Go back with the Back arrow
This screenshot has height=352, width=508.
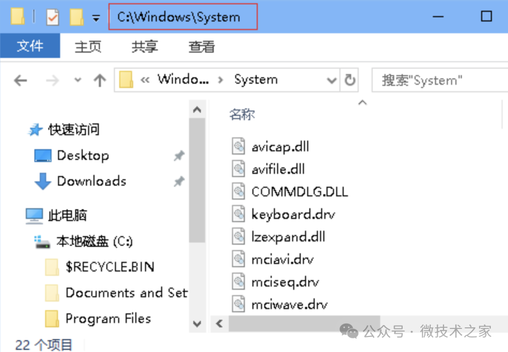[x=20, y=80]
